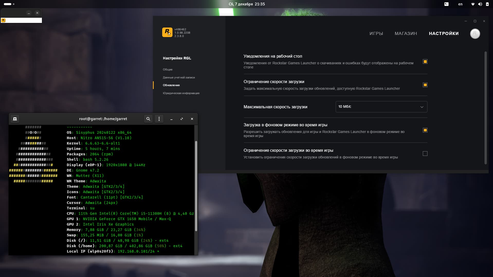Close the small Rockstar popup window

point(37,13)
